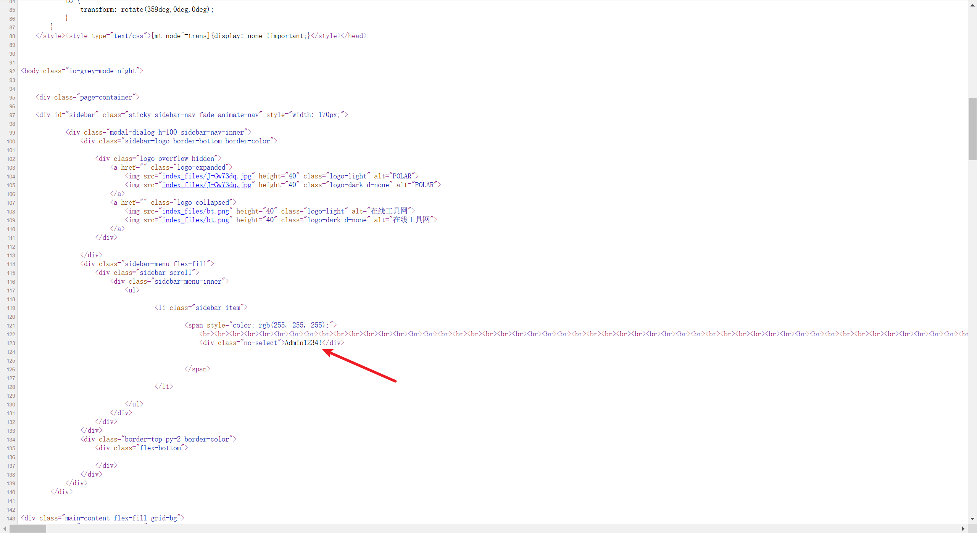Click the horizontal scrollbar right arrow
This screenshot has width=977, height=533.
[963, 529]
